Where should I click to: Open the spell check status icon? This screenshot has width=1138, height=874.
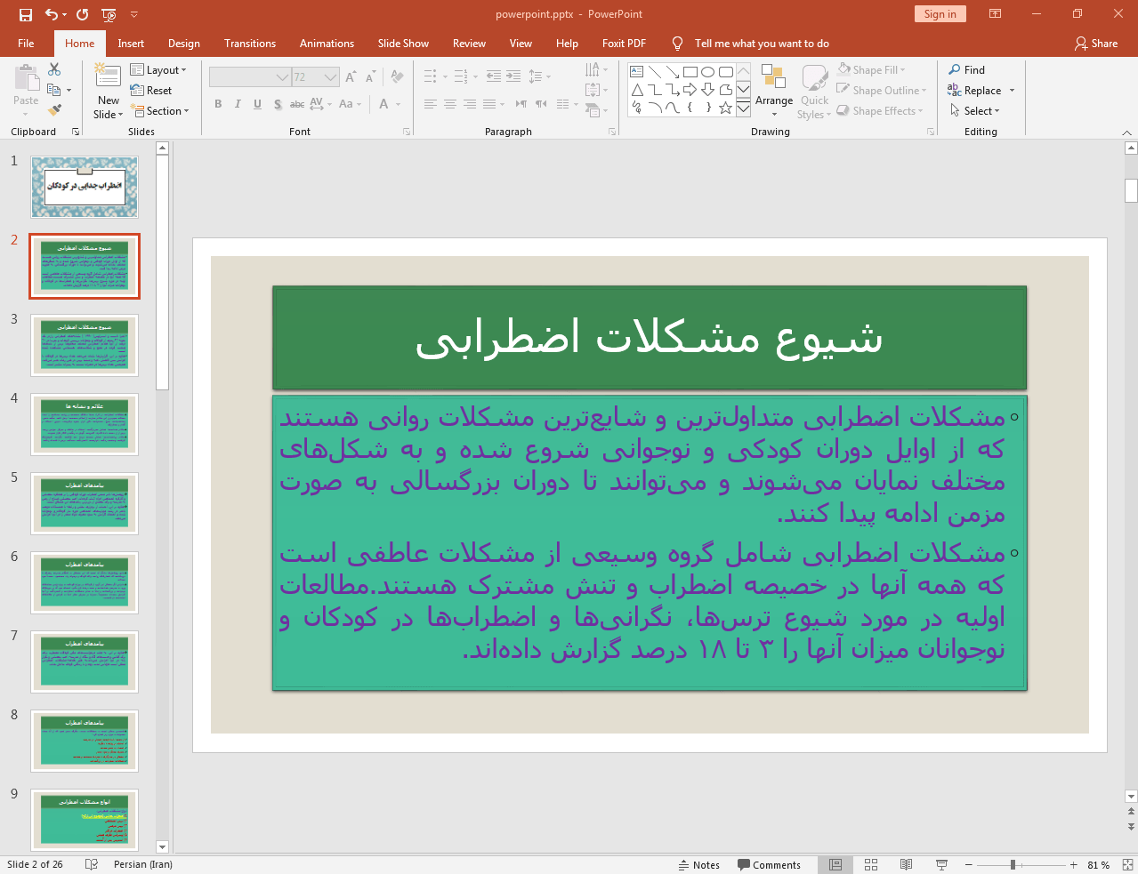[91, 864]
